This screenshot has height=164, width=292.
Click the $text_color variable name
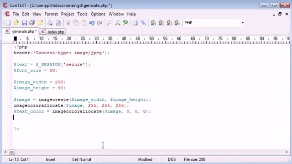click(x=29, y=111)
